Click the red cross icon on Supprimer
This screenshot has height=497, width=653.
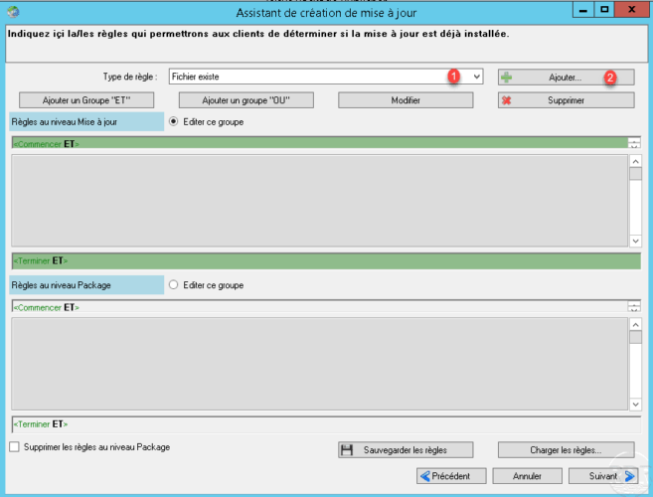pos(507,100)
